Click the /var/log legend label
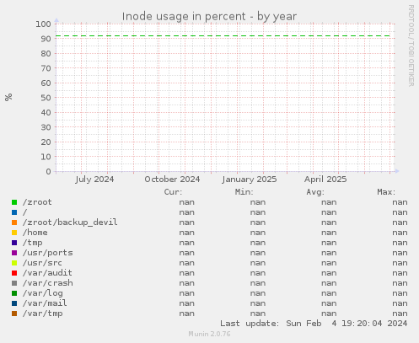This screenshot has height=343, width=419. click(42, 293)
